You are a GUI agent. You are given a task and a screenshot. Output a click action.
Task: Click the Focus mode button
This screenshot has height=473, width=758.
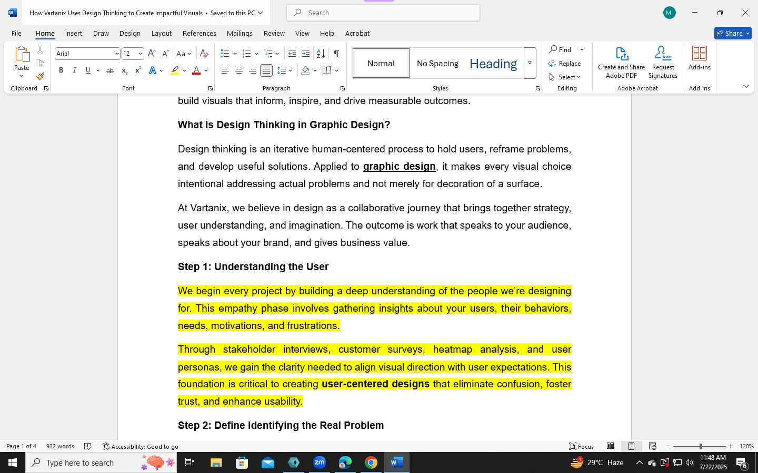pos(582,446)
